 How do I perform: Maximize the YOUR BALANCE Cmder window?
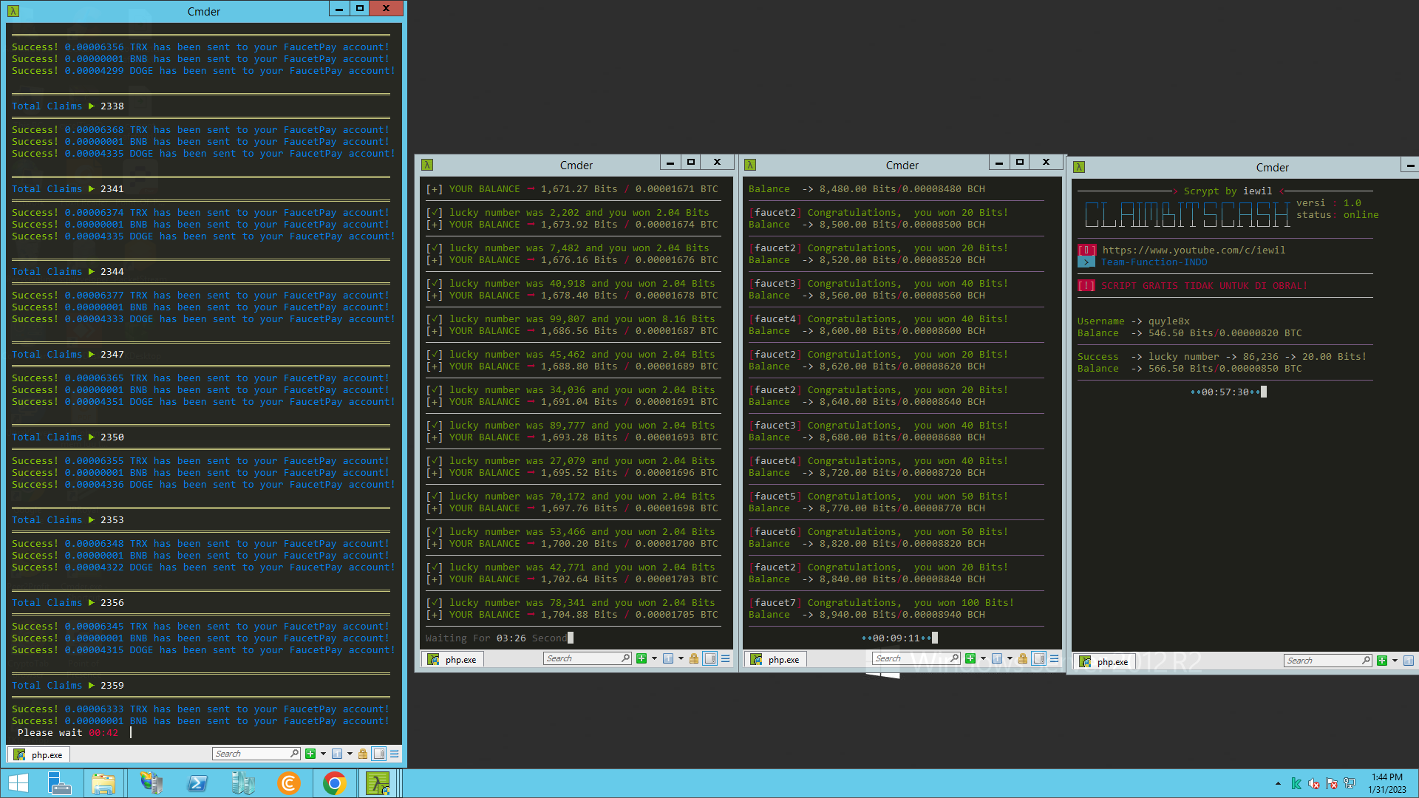pos(691,163)
